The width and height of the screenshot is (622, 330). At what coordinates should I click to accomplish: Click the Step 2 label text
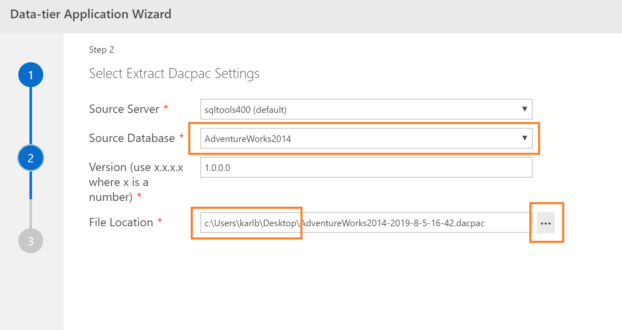101,49
